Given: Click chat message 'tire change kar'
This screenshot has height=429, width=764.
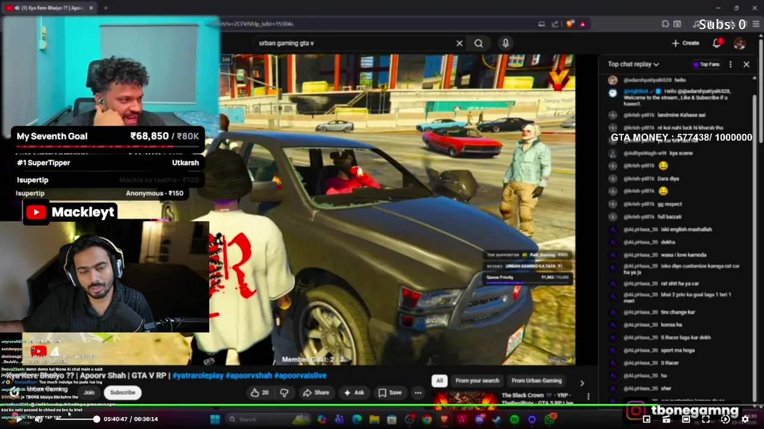Looking at the screenshot, I should tap(678, 312).
